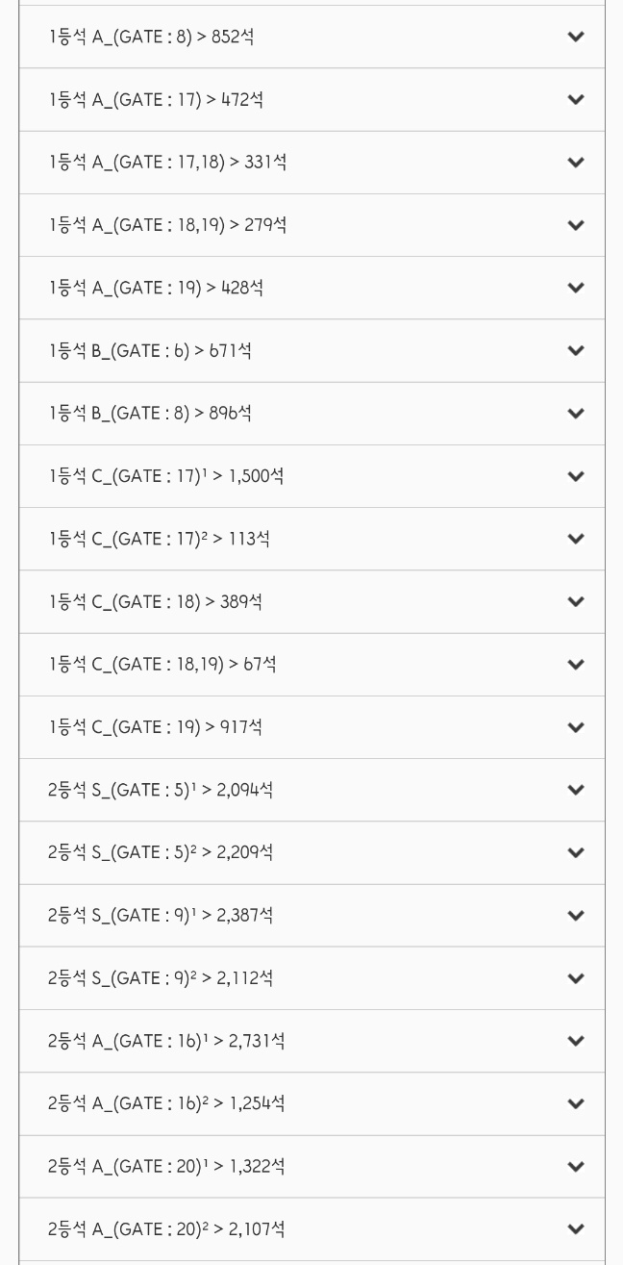
Task: Click chevron for 1등석 C GATE 17¹ 1,500석
Action: pos(576,476)
